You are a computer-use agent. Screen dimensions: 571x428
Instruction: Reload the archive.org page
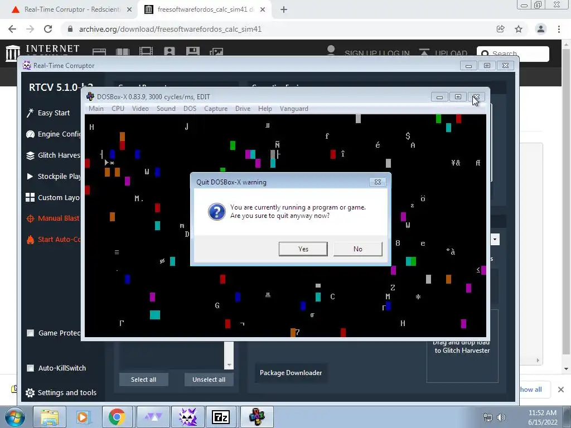pyautogui.click(x=48, y=29)
